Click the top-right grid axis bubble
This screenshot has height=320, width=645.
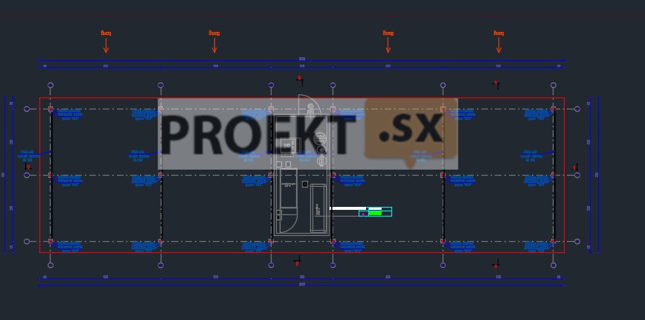pyautogui.click(x=553, y=85)
